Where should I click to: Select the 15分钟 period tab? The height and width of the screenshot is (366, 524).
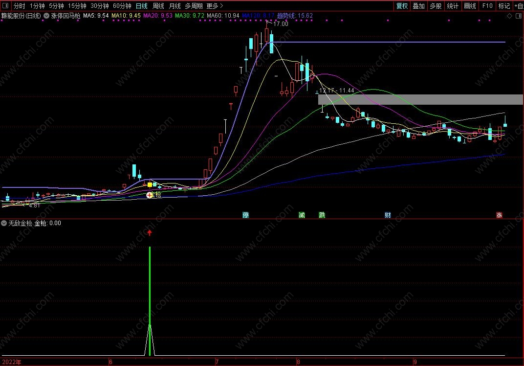[77, 6]
